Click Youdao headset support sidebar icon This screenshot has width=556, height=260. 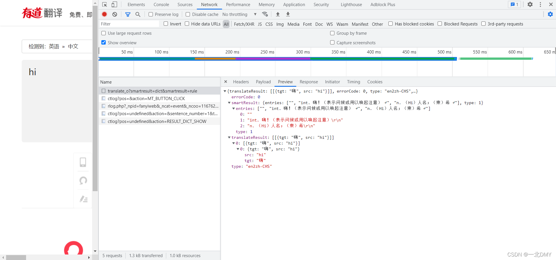pyautogui.click(x=83, y=180)
